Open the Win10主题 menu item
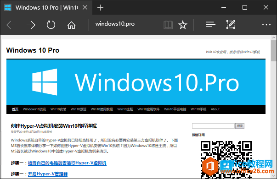The width and height of the screenshot is (277, 179). 125,109
